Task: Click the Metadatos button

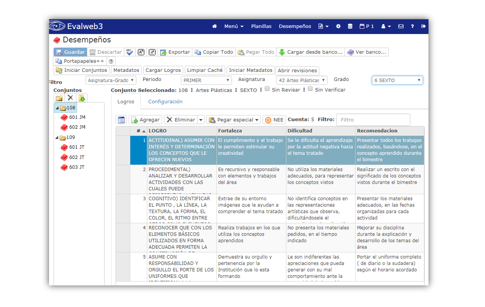Action: pyautogui.click(x=126, y=70)
